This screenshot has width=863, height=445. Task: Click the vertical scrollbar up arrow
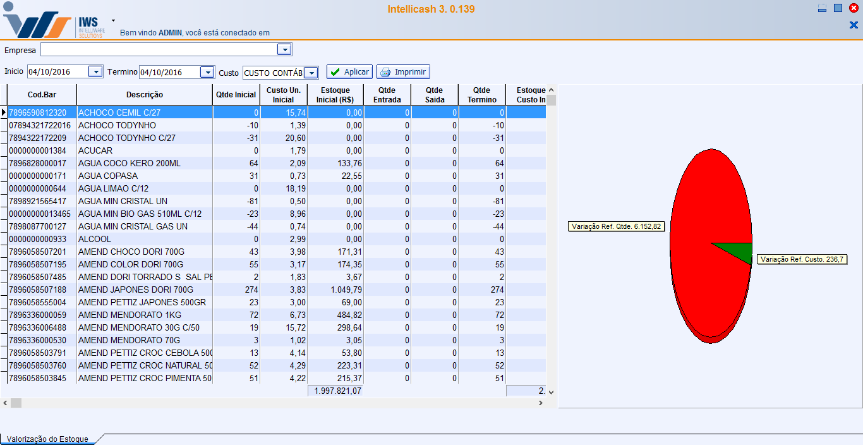[x=551, y=90]
